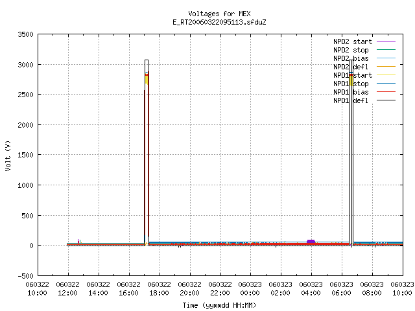Select the file name E_RT20060322095113.sfduZ subtitle
Screen dimensions: 415x311
tap(219, 22)
